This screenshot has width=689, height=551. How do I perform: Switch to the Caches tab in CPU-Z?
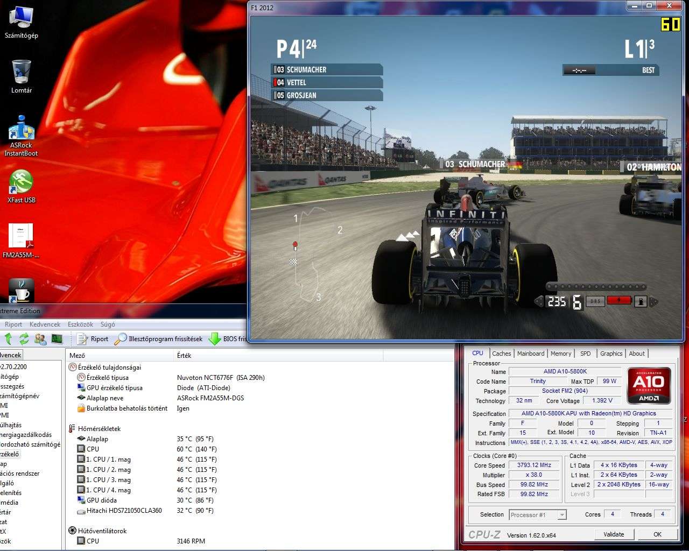(x=501, y=354)
